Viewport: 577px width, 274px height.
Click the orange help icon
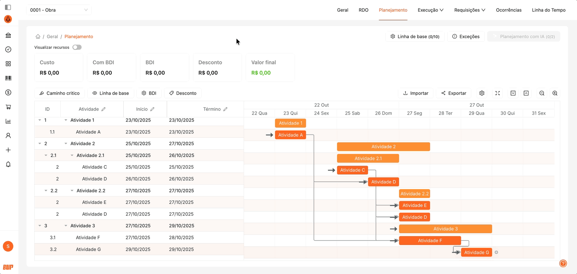(563, 264)
